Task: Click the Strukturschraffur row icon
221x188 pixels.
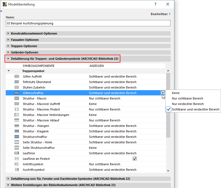Action: click(x=17, y=137)
